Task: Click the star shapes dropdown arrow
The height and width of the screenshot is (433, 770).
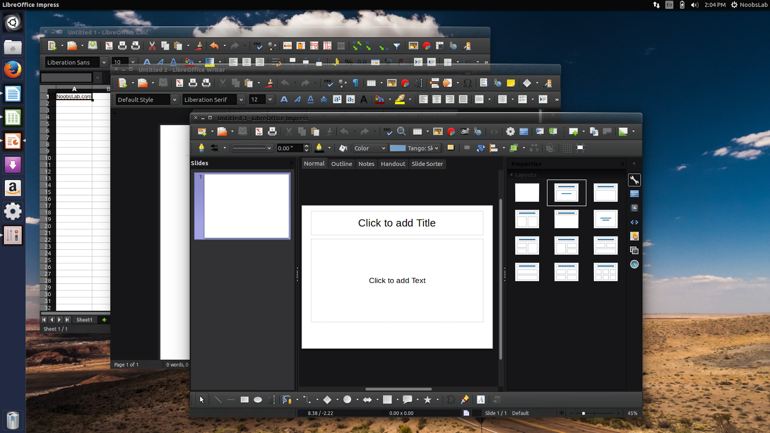Action: pos(437,399)
